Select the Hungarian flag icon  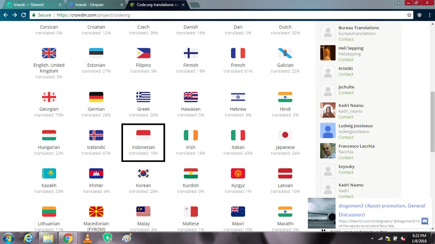[49, 135]
